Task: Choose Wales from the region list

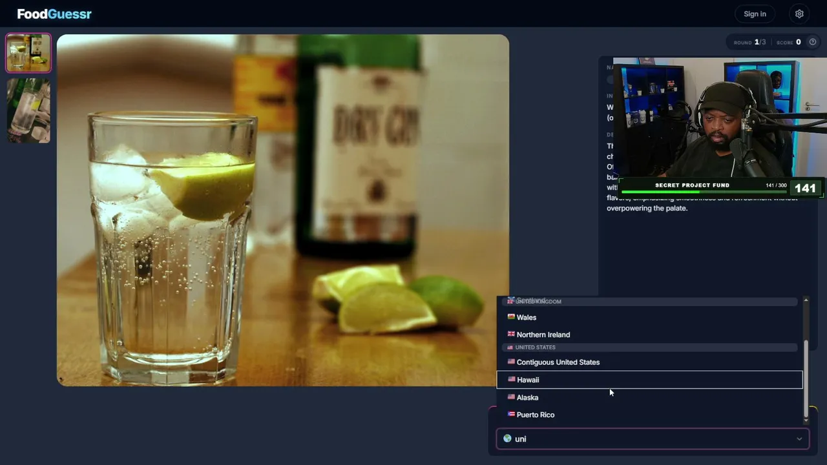Action: [x=650, y=317]
